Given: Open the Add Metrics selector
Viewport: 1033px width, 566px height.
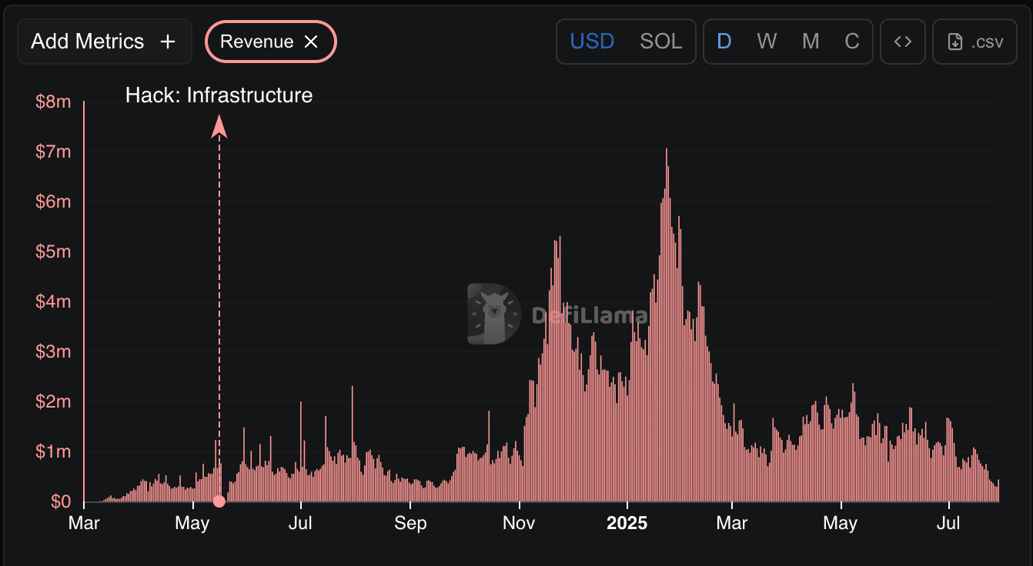Looking at the screenshot, I should (104, 42).
